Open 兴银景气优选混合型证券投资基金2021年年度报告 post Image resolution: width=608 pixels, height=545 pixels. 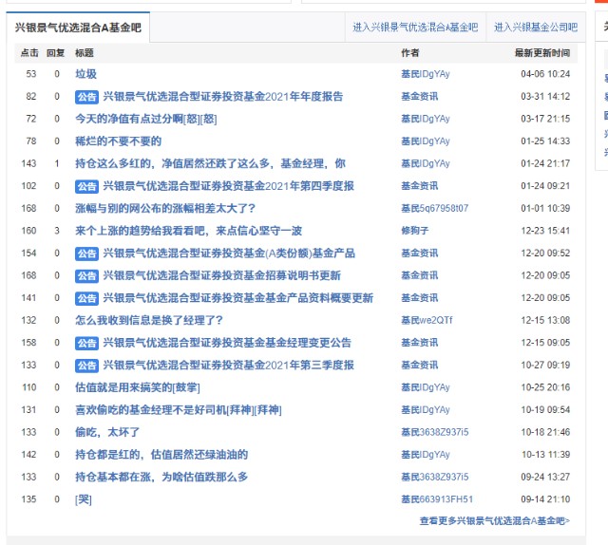coord(223,96)
